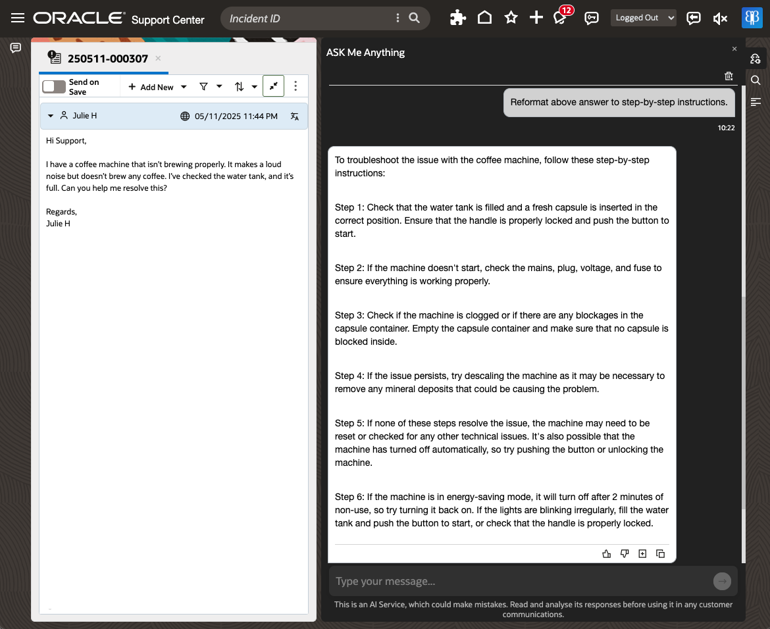Give thumbs up to the AI response
The width and height of the screenshot is (770, 629).
(x=606, y=553)
